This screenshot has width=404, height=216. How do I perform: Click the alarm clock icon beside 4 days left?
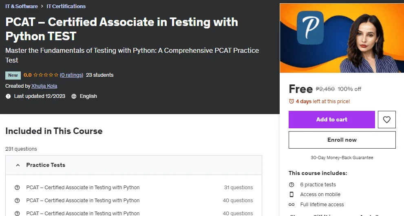[291, 102]
